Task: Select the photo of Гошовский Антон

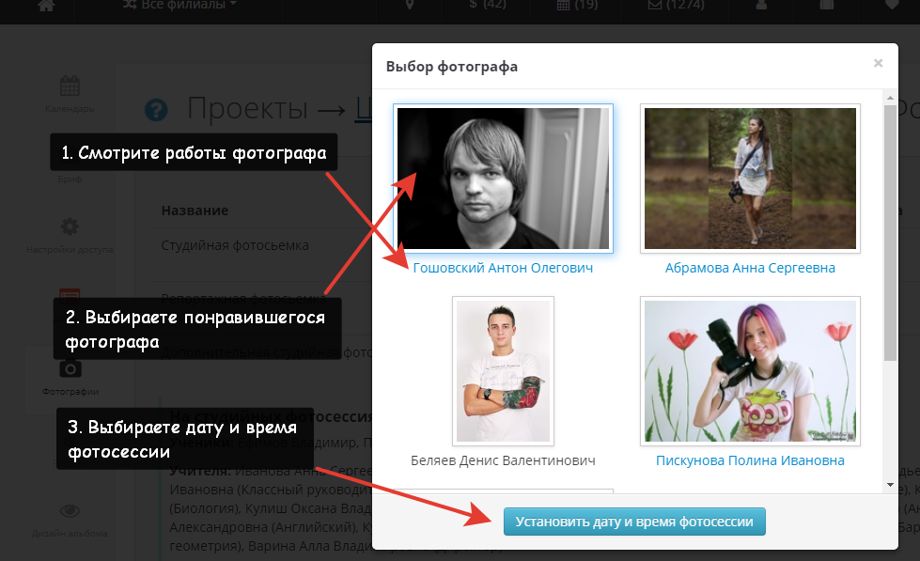Action: [x=503, y=179]
